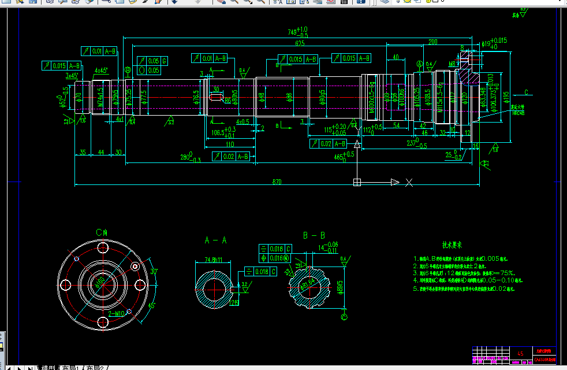
Task: Click the blue floppy-disk Save icon in the top toolbar
Action: (33, 2)
